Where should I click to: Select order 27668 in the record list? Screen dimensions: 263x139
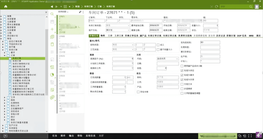tap(71, 44)
